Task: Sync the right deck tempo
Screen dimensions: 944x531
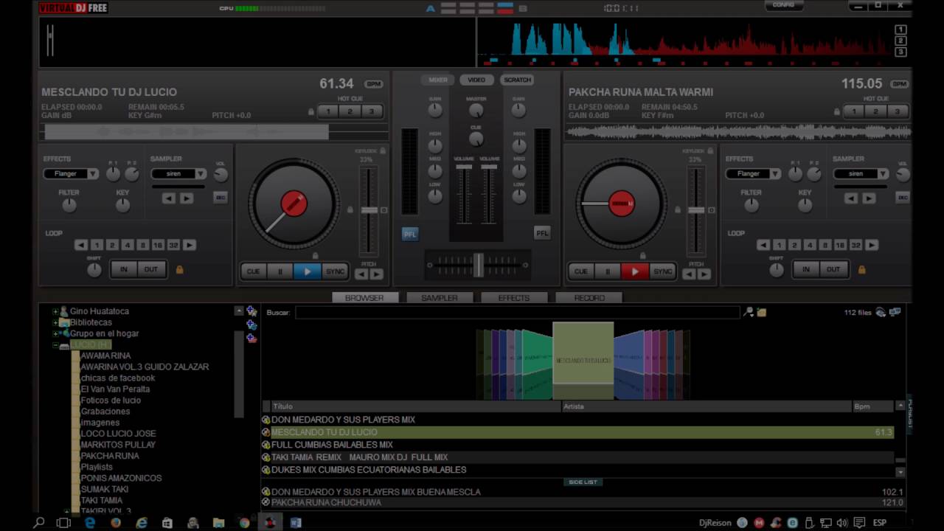Action: click(x=662, y=271)
